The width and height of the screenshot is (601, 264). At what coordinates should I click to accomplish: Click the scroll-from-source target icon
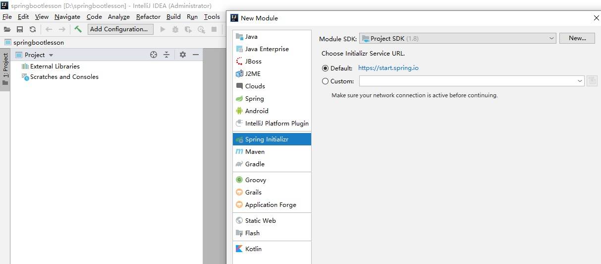click(154, 55)
